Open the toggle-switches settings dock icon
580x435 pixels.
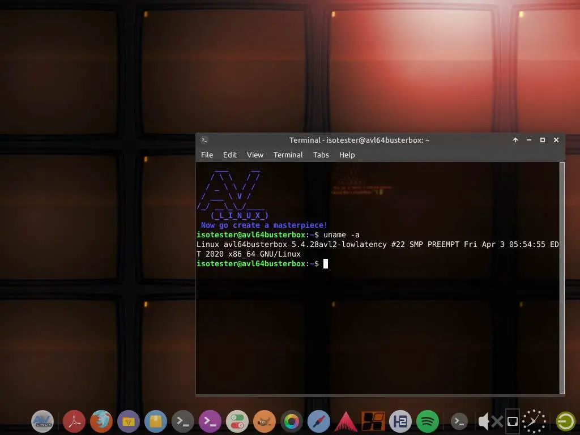237,421
